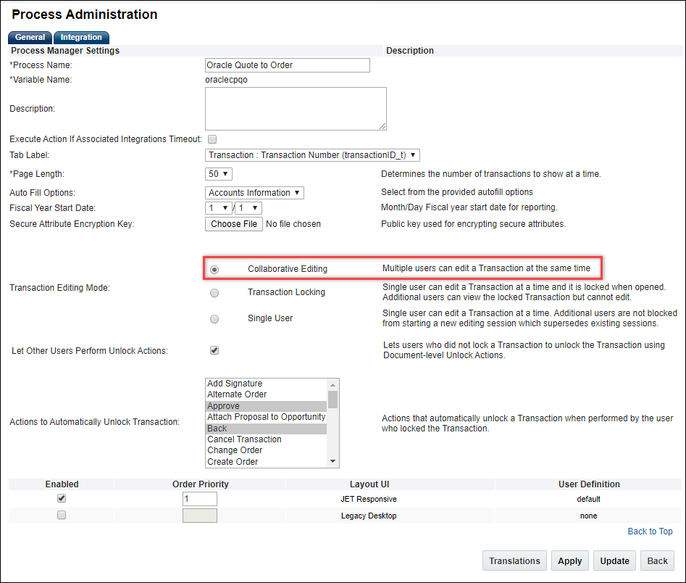
Task: Select the Transaction Locking editing mode
Action: tap(214, 293)
